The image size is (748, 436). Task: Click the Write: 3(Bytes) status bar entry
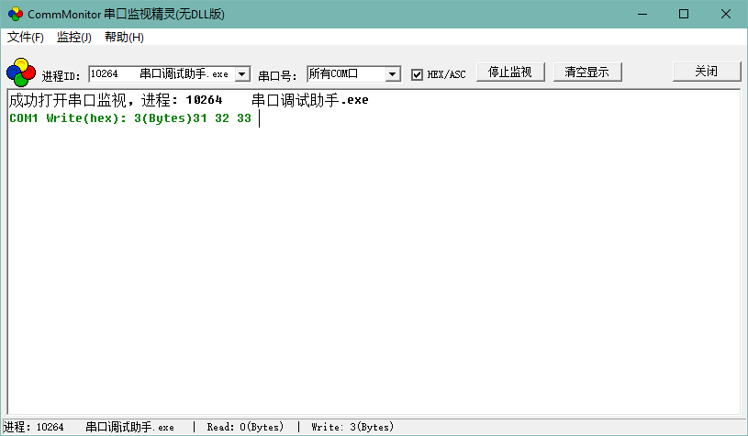click(x=352, y=427)
